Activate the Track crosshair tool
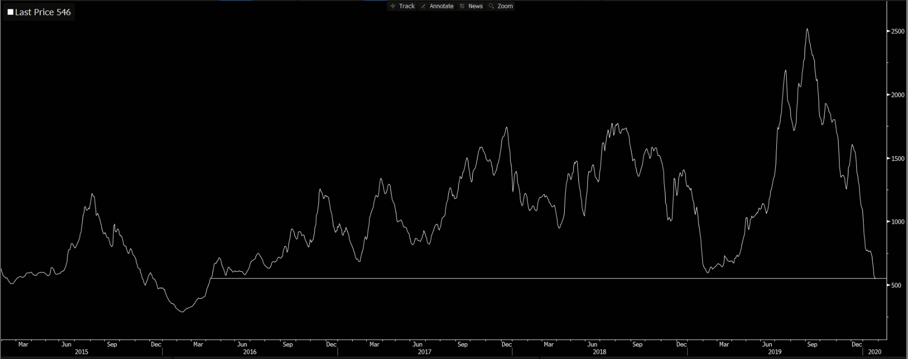 [x=402, y=6]
